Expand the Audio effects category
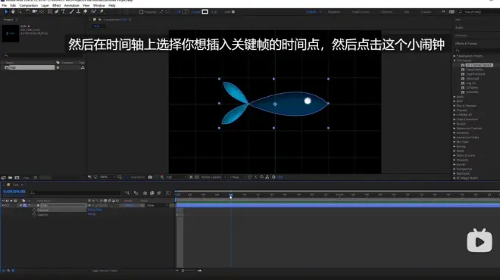This screenshot has height=280, width=500. click(x=455, y=97)
